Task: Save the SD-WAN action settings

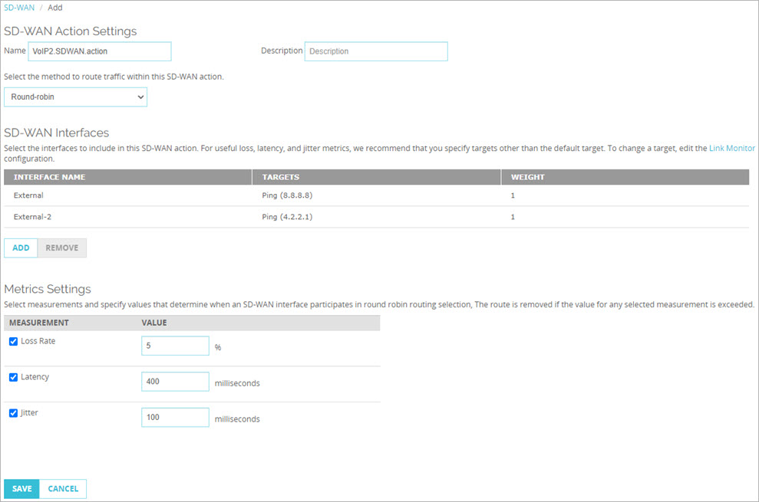Action: (21, 488)
